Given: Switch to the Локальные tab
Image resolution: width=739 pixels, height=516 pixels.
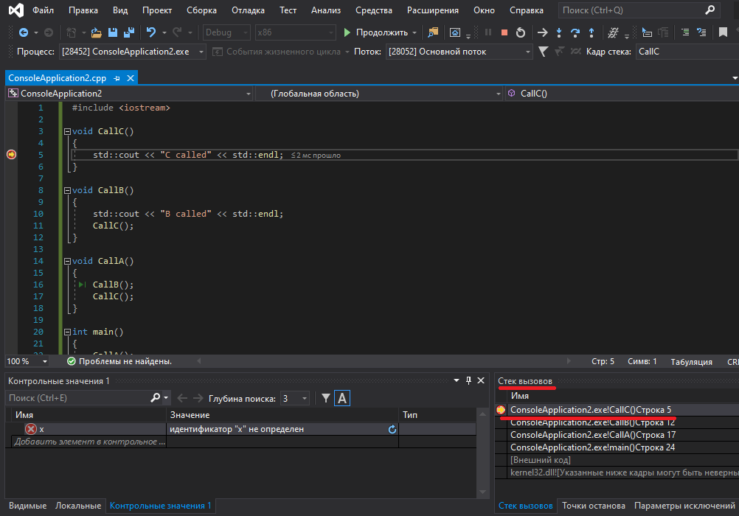Looking at the screenshot, I should click(77, 506).
